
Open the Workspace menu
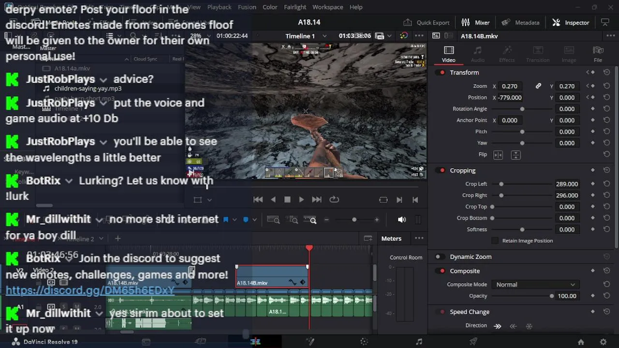tap(327, 7)
